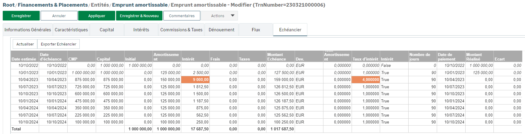Click the green Enregistrer button
Viewport: 525px width, 134px height.
[x=21, y=16]
